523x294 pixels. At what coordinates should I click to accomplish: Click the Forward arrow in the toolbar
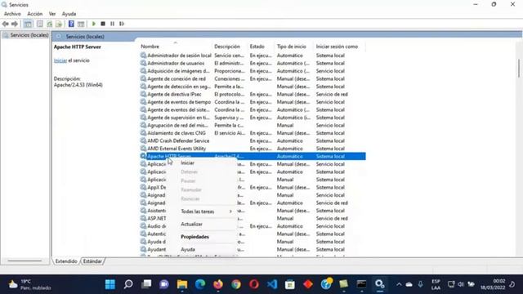click(x=15, y=24)
